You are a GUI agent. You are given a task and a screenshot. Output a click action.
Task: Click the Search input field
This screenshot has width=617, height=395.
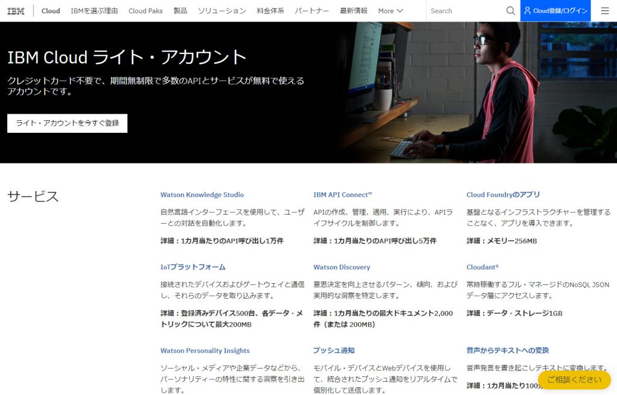coord(466,11)
